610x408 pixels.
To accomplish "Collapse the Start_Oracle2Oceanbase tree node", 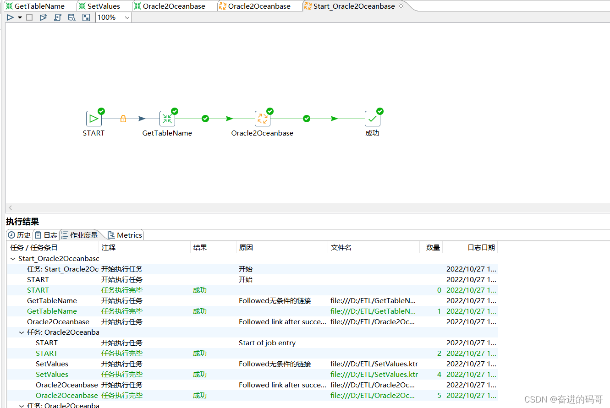I will (x=12, y=259).
